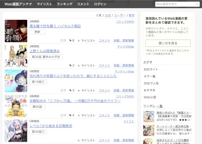This screenshot has width=202, height=144.
Task: Click 第19話① chapter button
Action: (x=38, y=82)
